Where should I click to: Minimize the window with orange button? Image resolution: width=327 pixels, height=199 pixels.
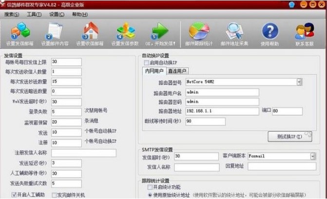(x=304, y=4)
